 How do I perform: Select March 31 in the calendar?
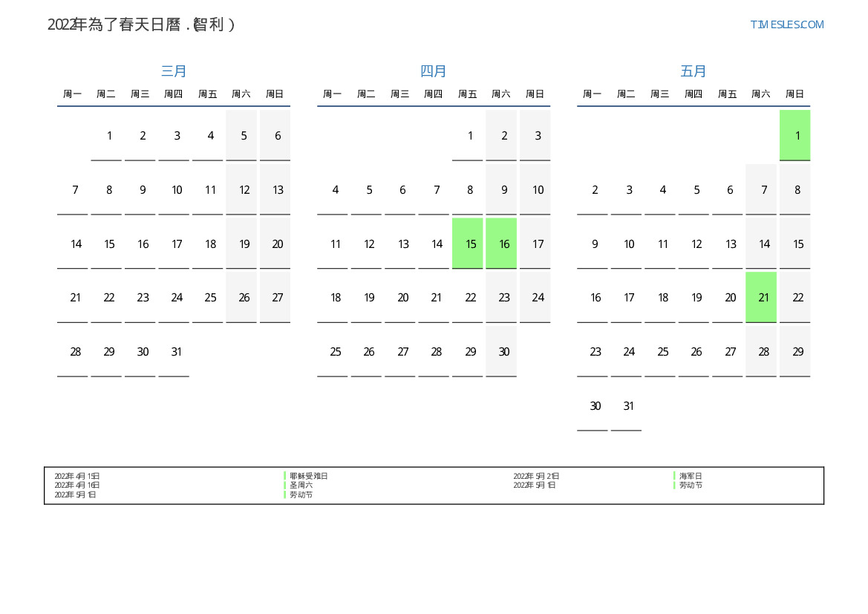(177, 352)
